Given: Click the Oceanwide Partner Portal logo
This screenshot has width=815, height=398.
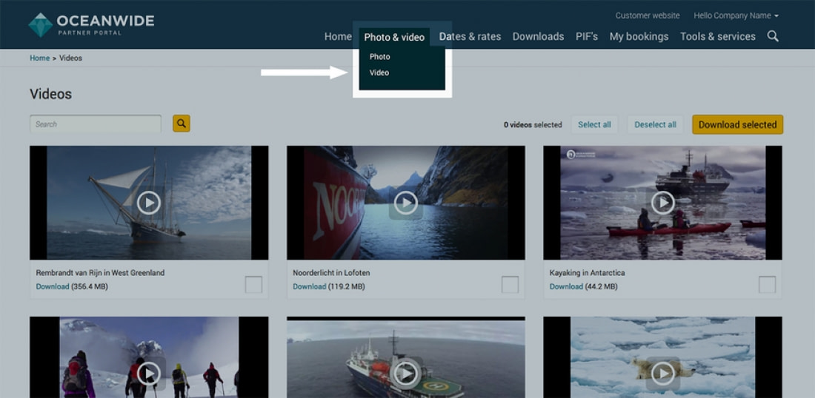Looking at the screenshot, I should [x=91, y=24].
